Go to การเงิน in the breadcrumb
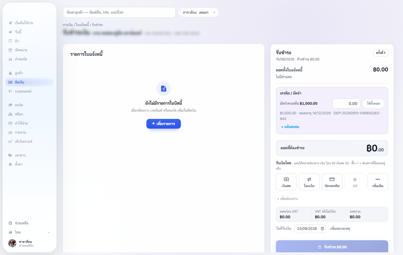 [x=68, y=25]
